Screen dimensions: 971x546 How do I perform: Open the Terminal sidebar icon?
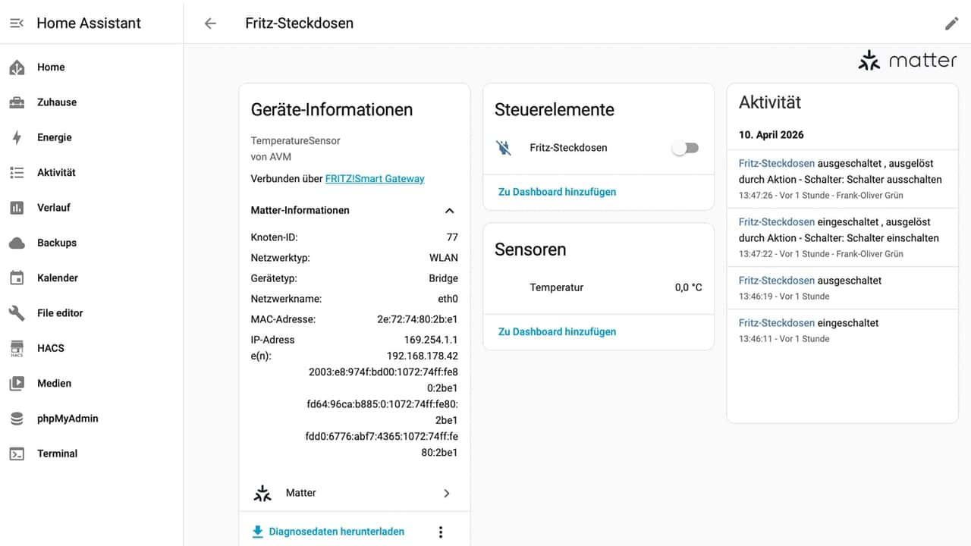tap(17, 453)
